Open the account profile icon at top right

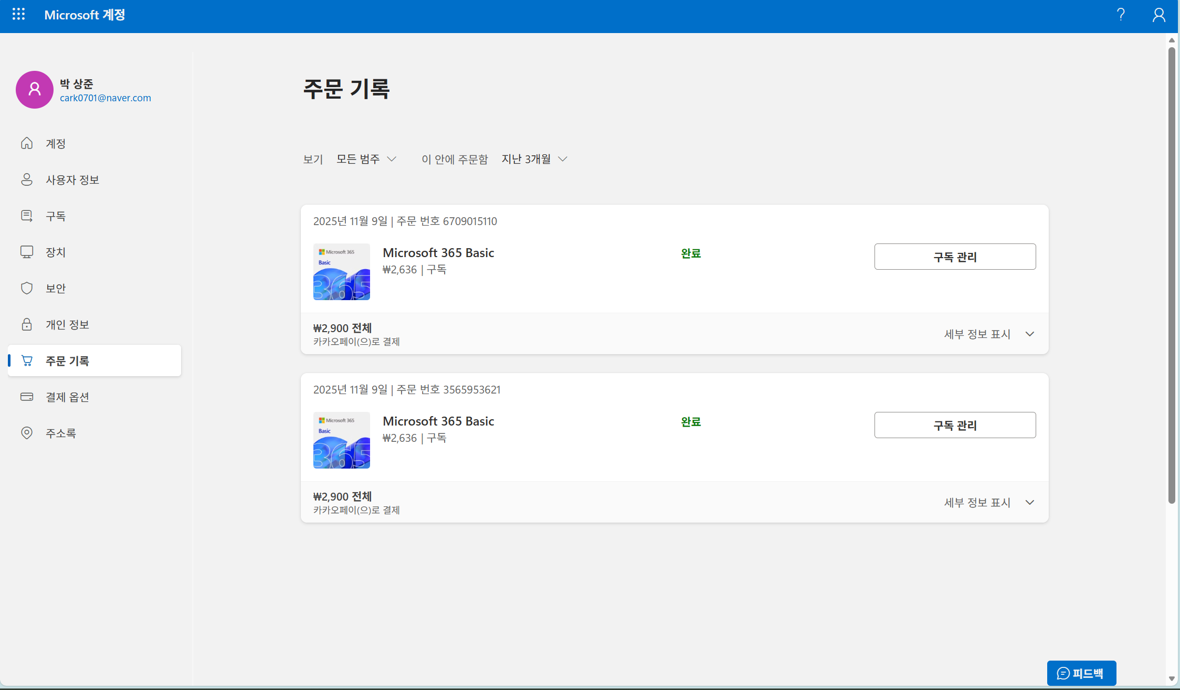coord(1159,15)
